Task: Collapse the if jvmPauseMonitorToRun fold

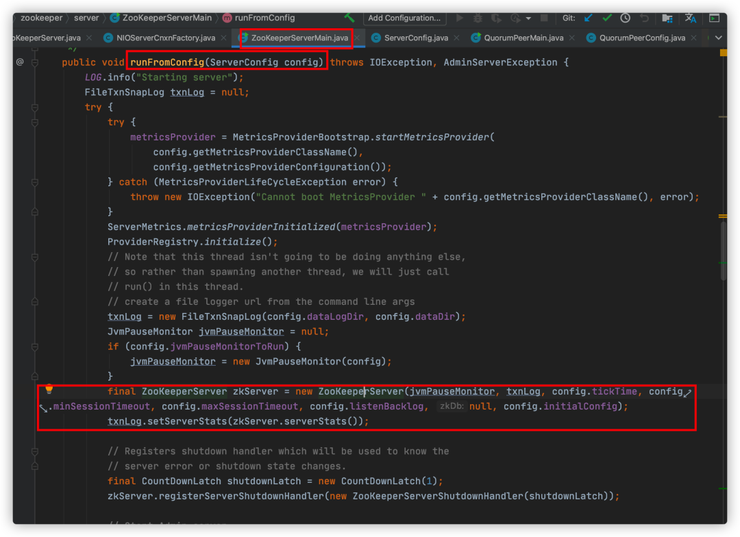Action: tap(34, 347)
